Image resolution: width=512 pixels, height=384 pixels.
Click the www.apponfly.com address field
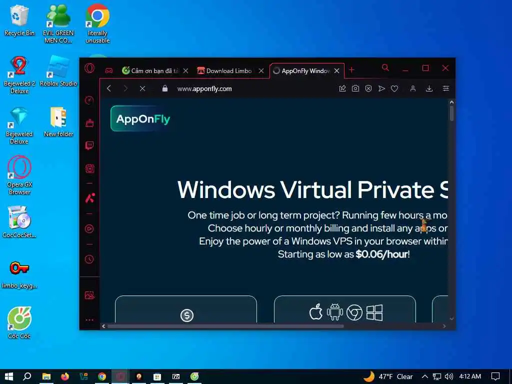tap(204, 88)
